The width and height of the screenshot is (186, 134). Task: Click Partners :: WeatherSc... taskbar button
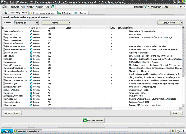point(28,131)
